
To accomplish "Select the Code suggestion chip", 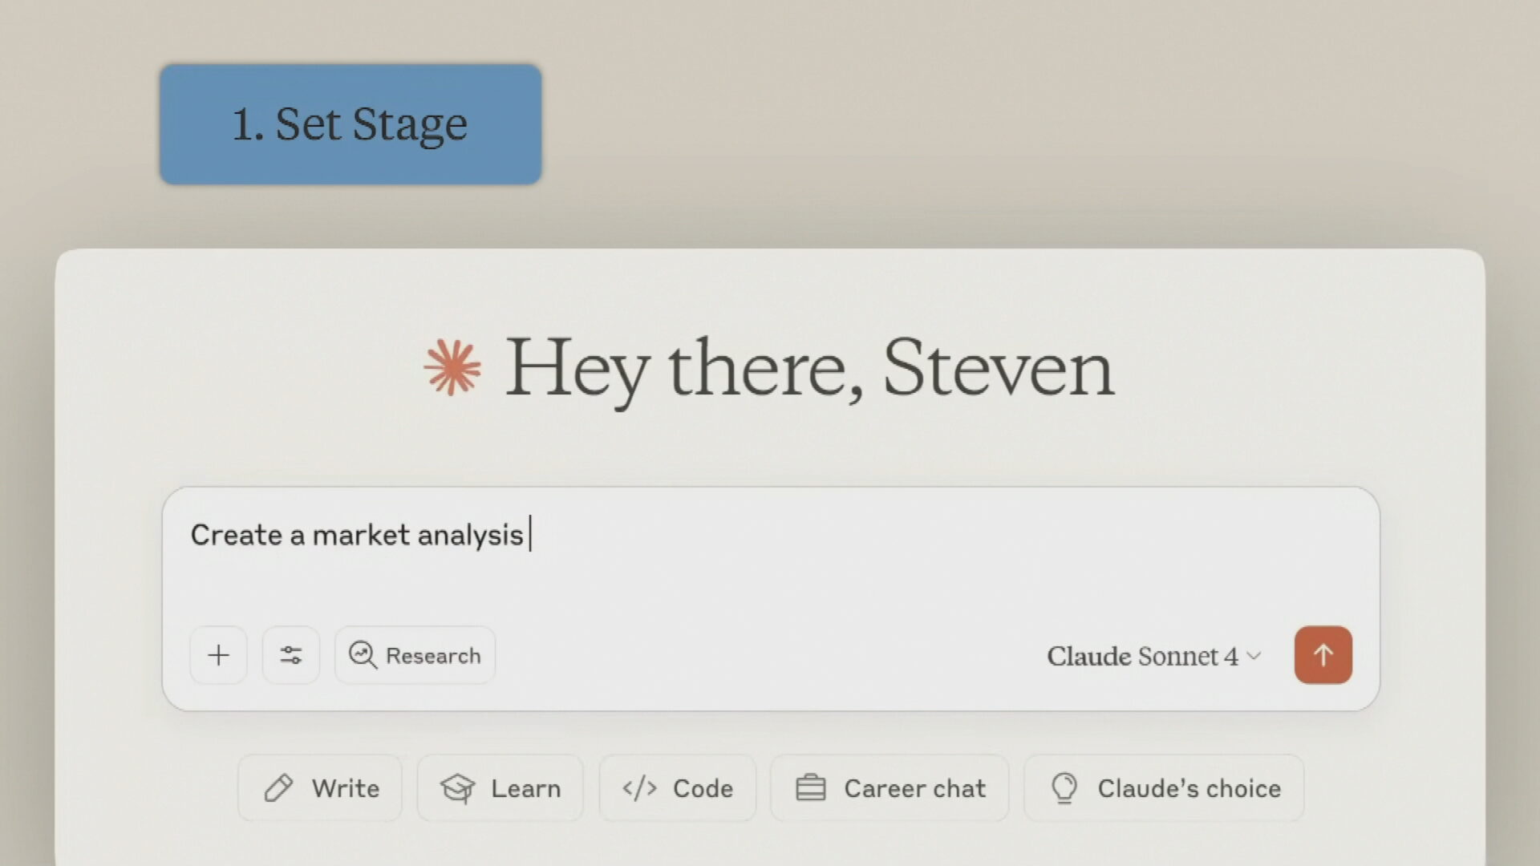I will pos(677,788).
